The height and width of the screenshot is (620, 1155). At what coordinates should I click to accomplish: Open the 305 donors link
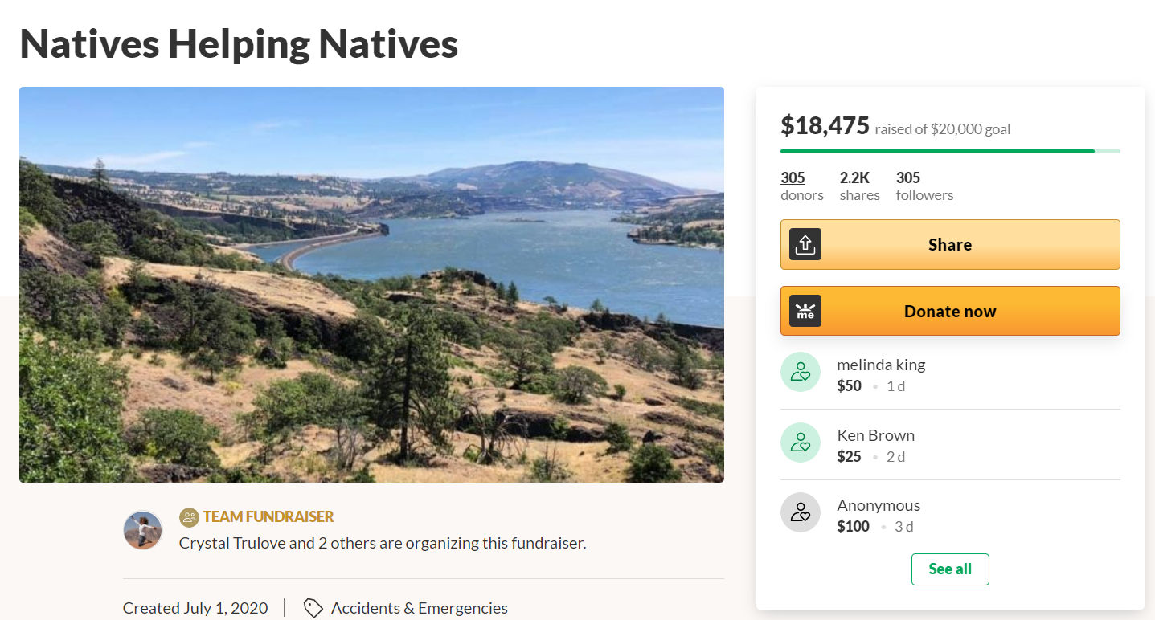[x=793, y=177]
